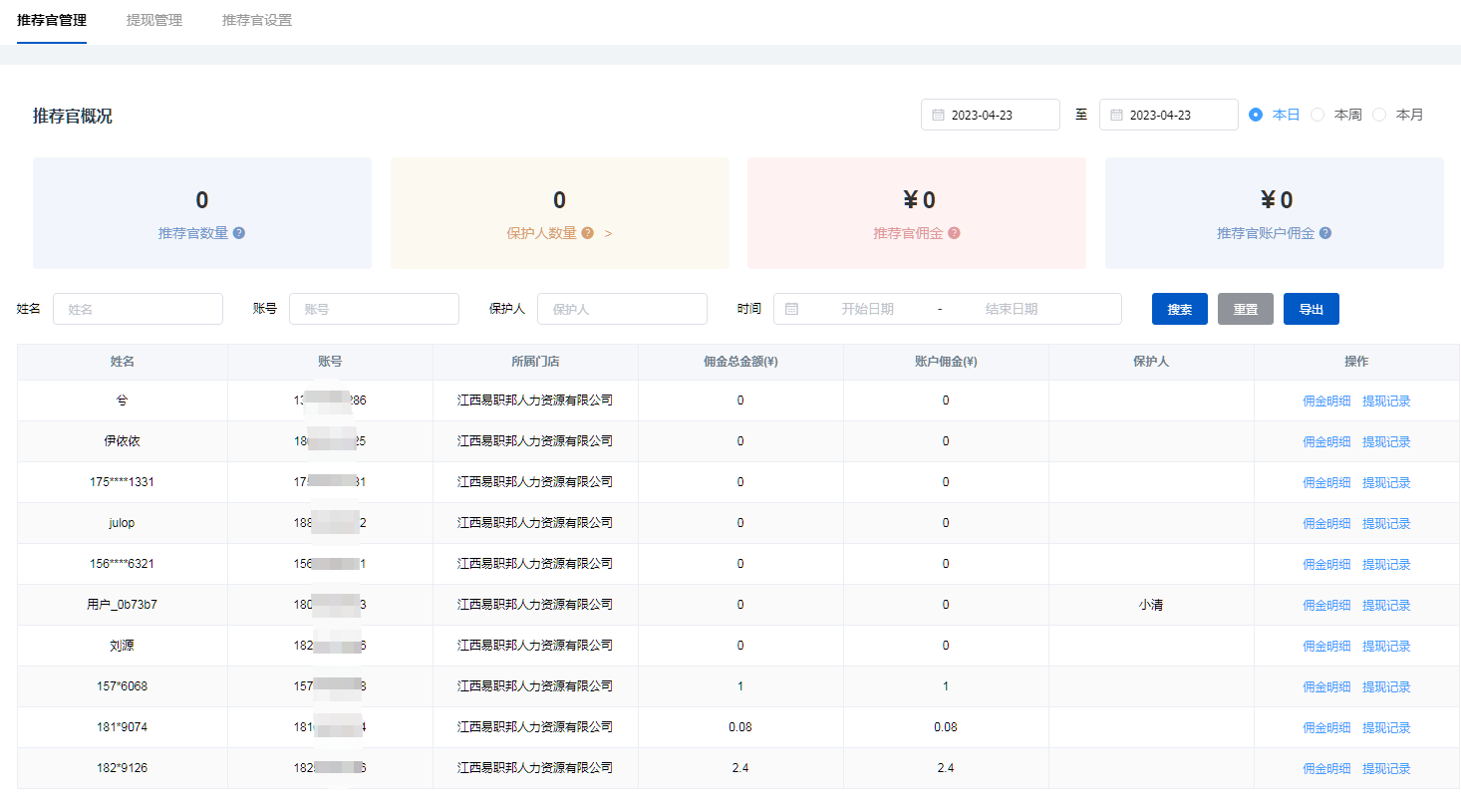Viewport: 1461px width, 804px height.
Task: Open 提现记录 for 用户_0b73b7
Action: (x=1386, y=606)
